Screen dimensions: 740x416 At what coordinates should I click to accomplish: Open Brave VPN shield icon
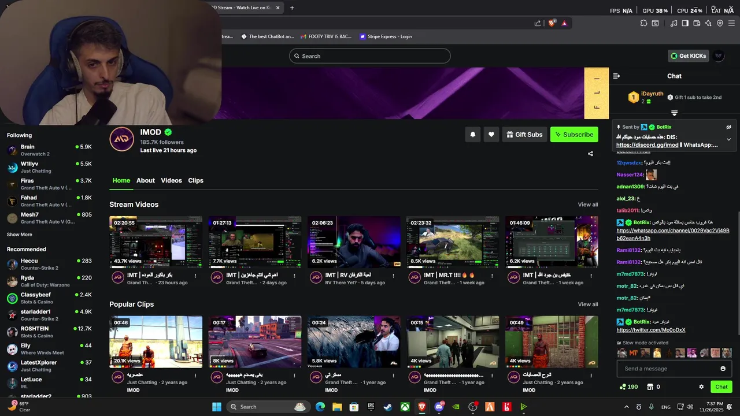720,23
